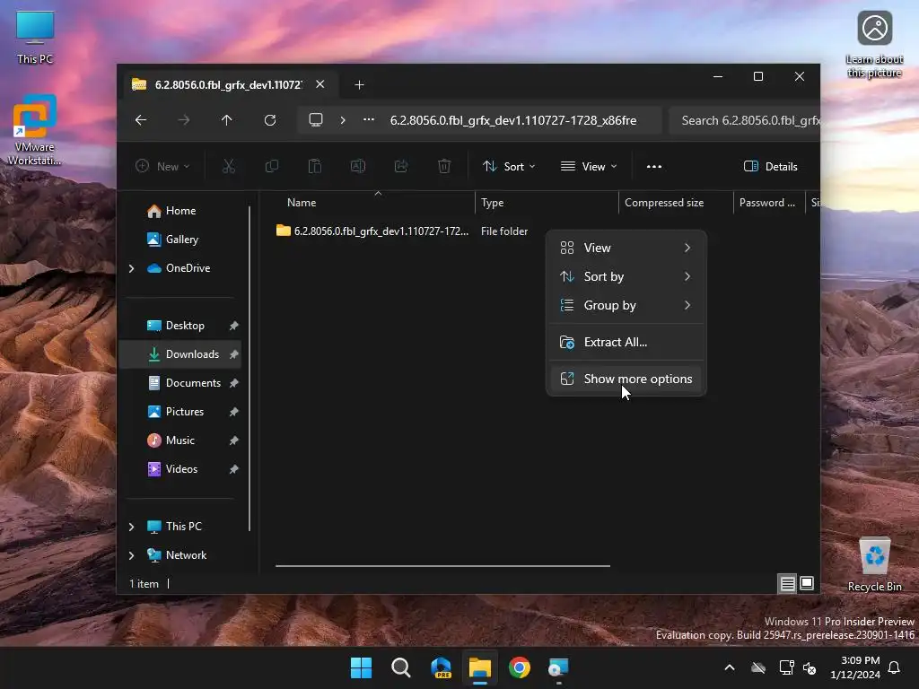Click the Cut scissors icon in toolbar
This screenshot has width=919, height=689.
pyautogui.click(x=229, y=166)
